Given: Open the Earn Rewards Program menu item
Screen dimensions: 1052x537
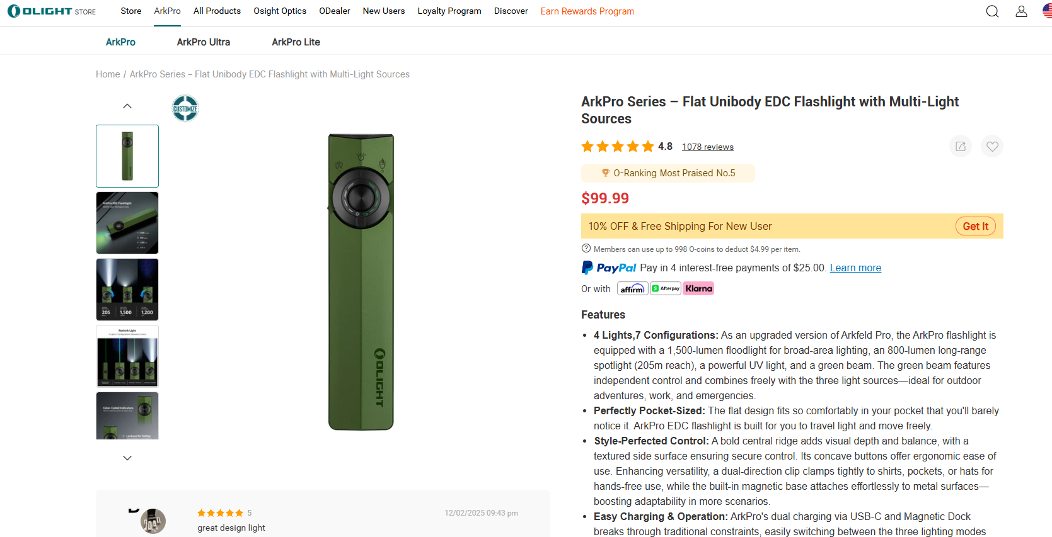Looking at the screenshot, I should pyautogui.click(x=587, y=11).
